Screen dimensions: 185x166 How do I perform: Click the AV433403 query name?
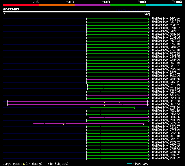point(11,9)
